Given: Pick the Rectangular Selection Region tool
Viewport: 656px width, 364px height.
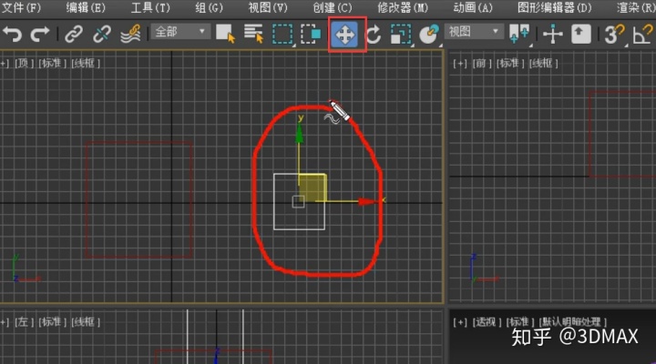Looking at the screenshot, I should (282, 34).
